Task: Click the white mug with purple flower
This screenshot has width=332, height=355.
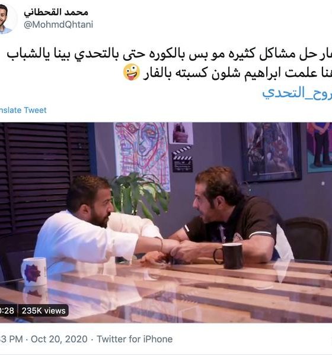Action: pos(34,272)
